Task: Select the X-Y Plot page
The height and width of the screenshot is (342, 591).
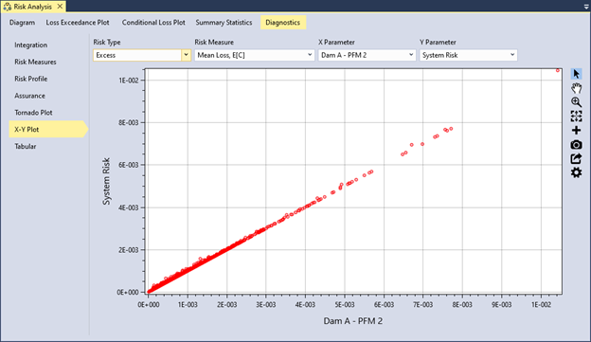Action: tap(47, 130)
